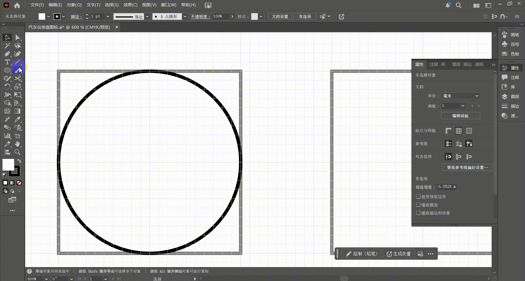Select the Eyedropper tool
Screen dimensions: 525x281
tap(18, 119)
